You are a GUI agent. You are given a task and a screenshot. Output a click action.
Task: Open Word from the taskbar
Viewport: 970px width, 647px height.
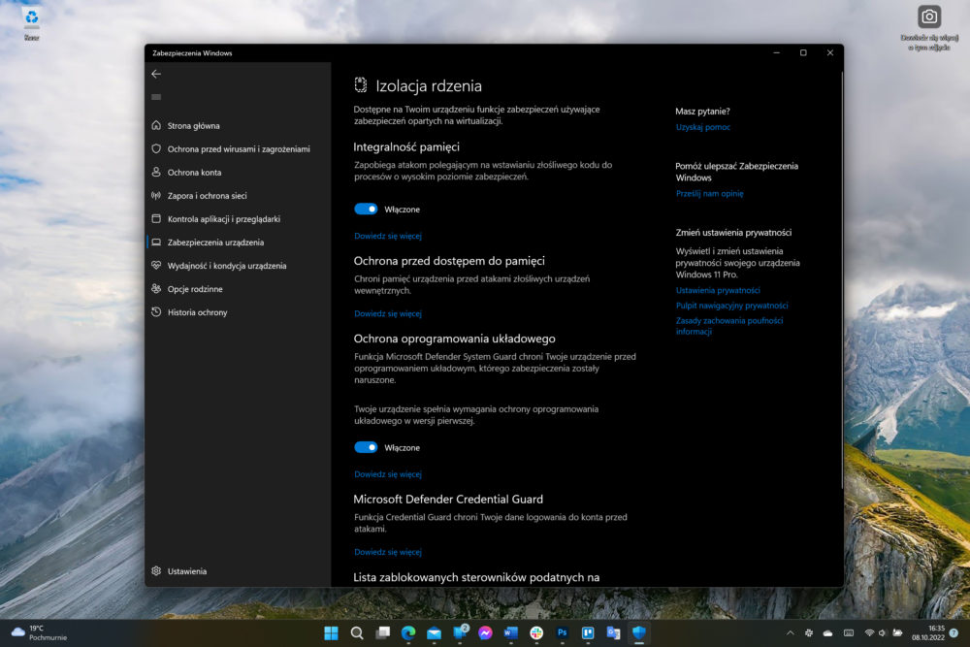[511, 632]
